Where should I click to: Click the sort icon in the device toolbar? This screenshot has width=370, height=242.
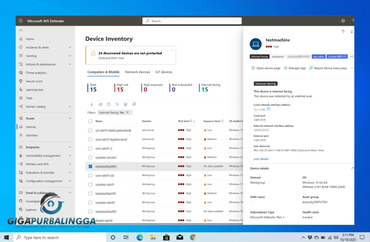[x=117, y=104]
